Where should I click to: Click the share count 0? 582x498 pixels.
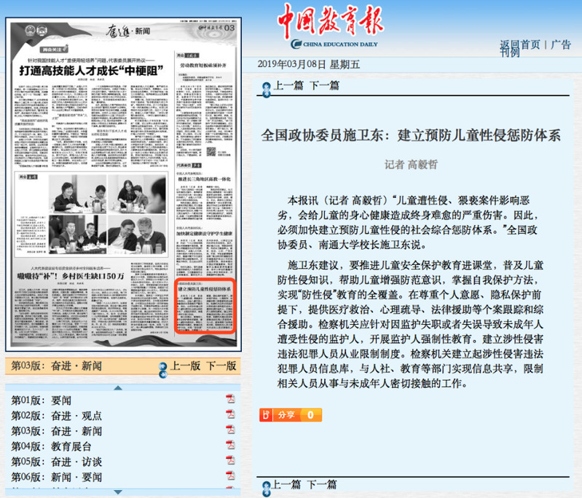pyautogui.click(x=310, y=415)
